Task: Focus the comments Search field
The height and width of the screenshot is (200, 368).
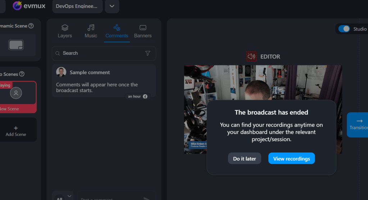Action: pyautogui.click(x=104, y=53)
